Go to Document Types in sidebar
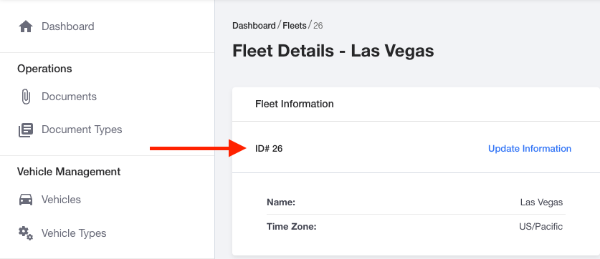Screen dimensions: 600x259 82,129
